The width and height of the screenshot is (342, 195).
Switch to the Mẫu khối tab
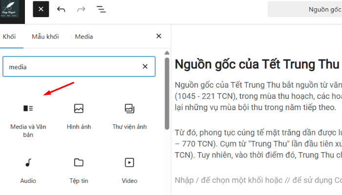(45, 37)
